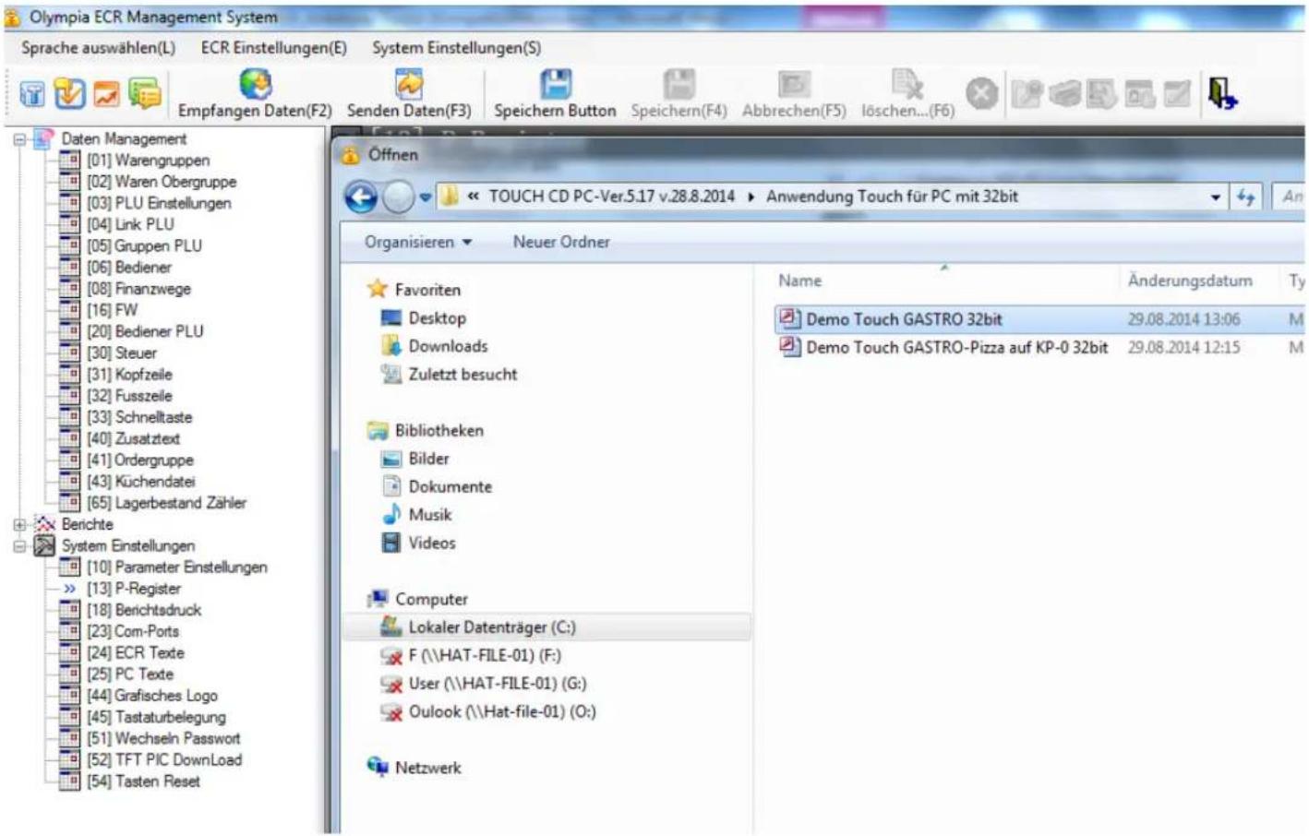Open [06] Bediener in tree

coord(129,268)
